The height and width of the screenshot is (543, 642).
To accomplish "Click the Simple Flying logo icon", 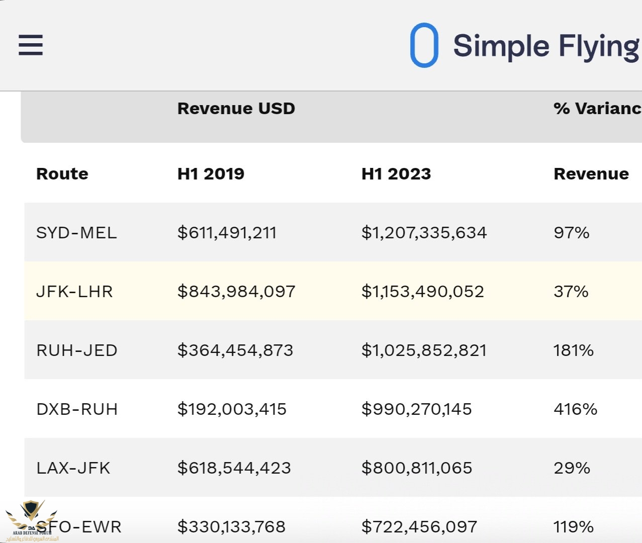I will (424, 45).
